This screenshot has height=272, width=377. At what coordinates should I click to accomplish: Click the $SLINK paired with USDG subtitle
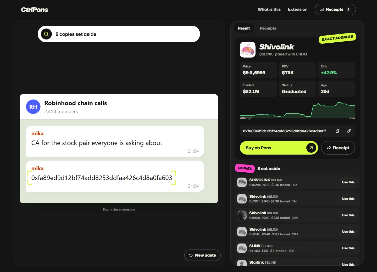click(283, 54)
